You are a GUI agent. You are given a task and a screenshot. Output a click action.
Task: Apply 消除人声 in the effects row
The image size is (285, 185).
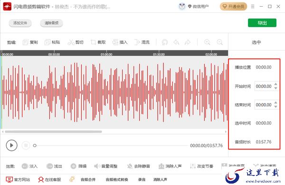pyautogui.click(x=170, y=166)
